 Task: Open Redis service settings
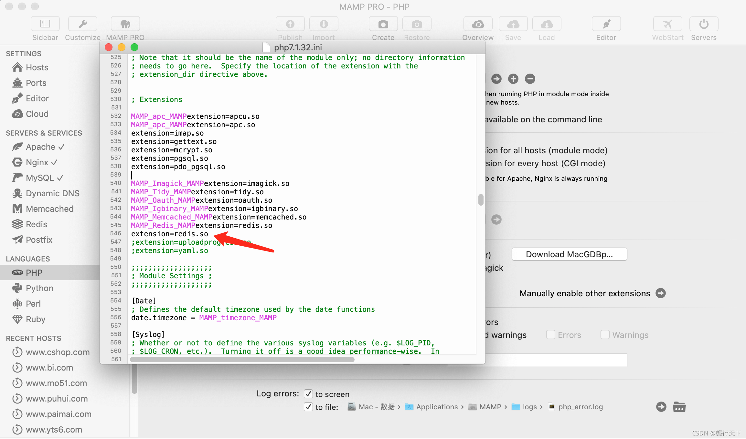point(36,224)
